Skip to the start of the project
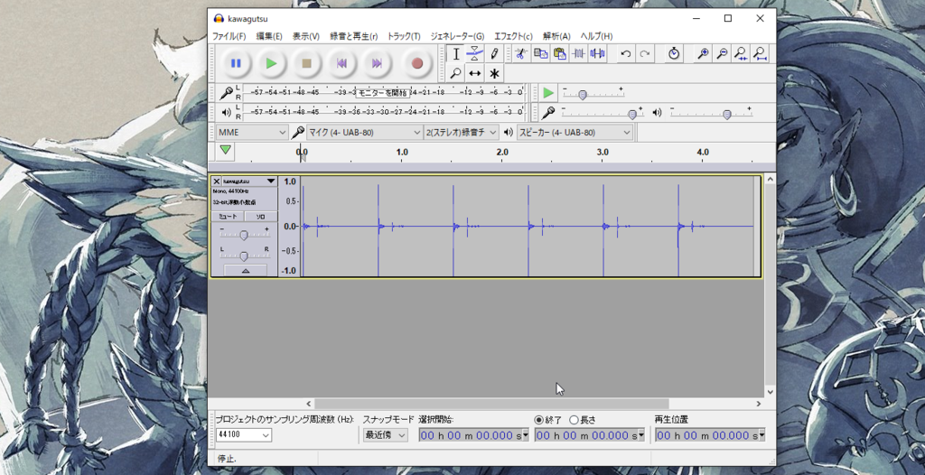 click(x=341, y=63)
